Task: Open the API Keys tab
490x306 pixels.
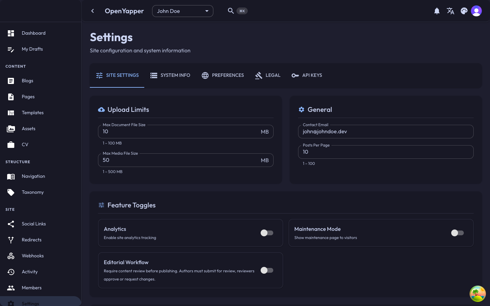Action: (307, 75)
